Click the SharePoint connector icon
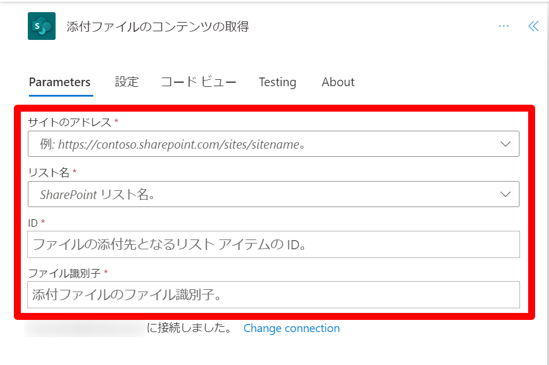This screenshot has height=365, width=549. point(42,27)
